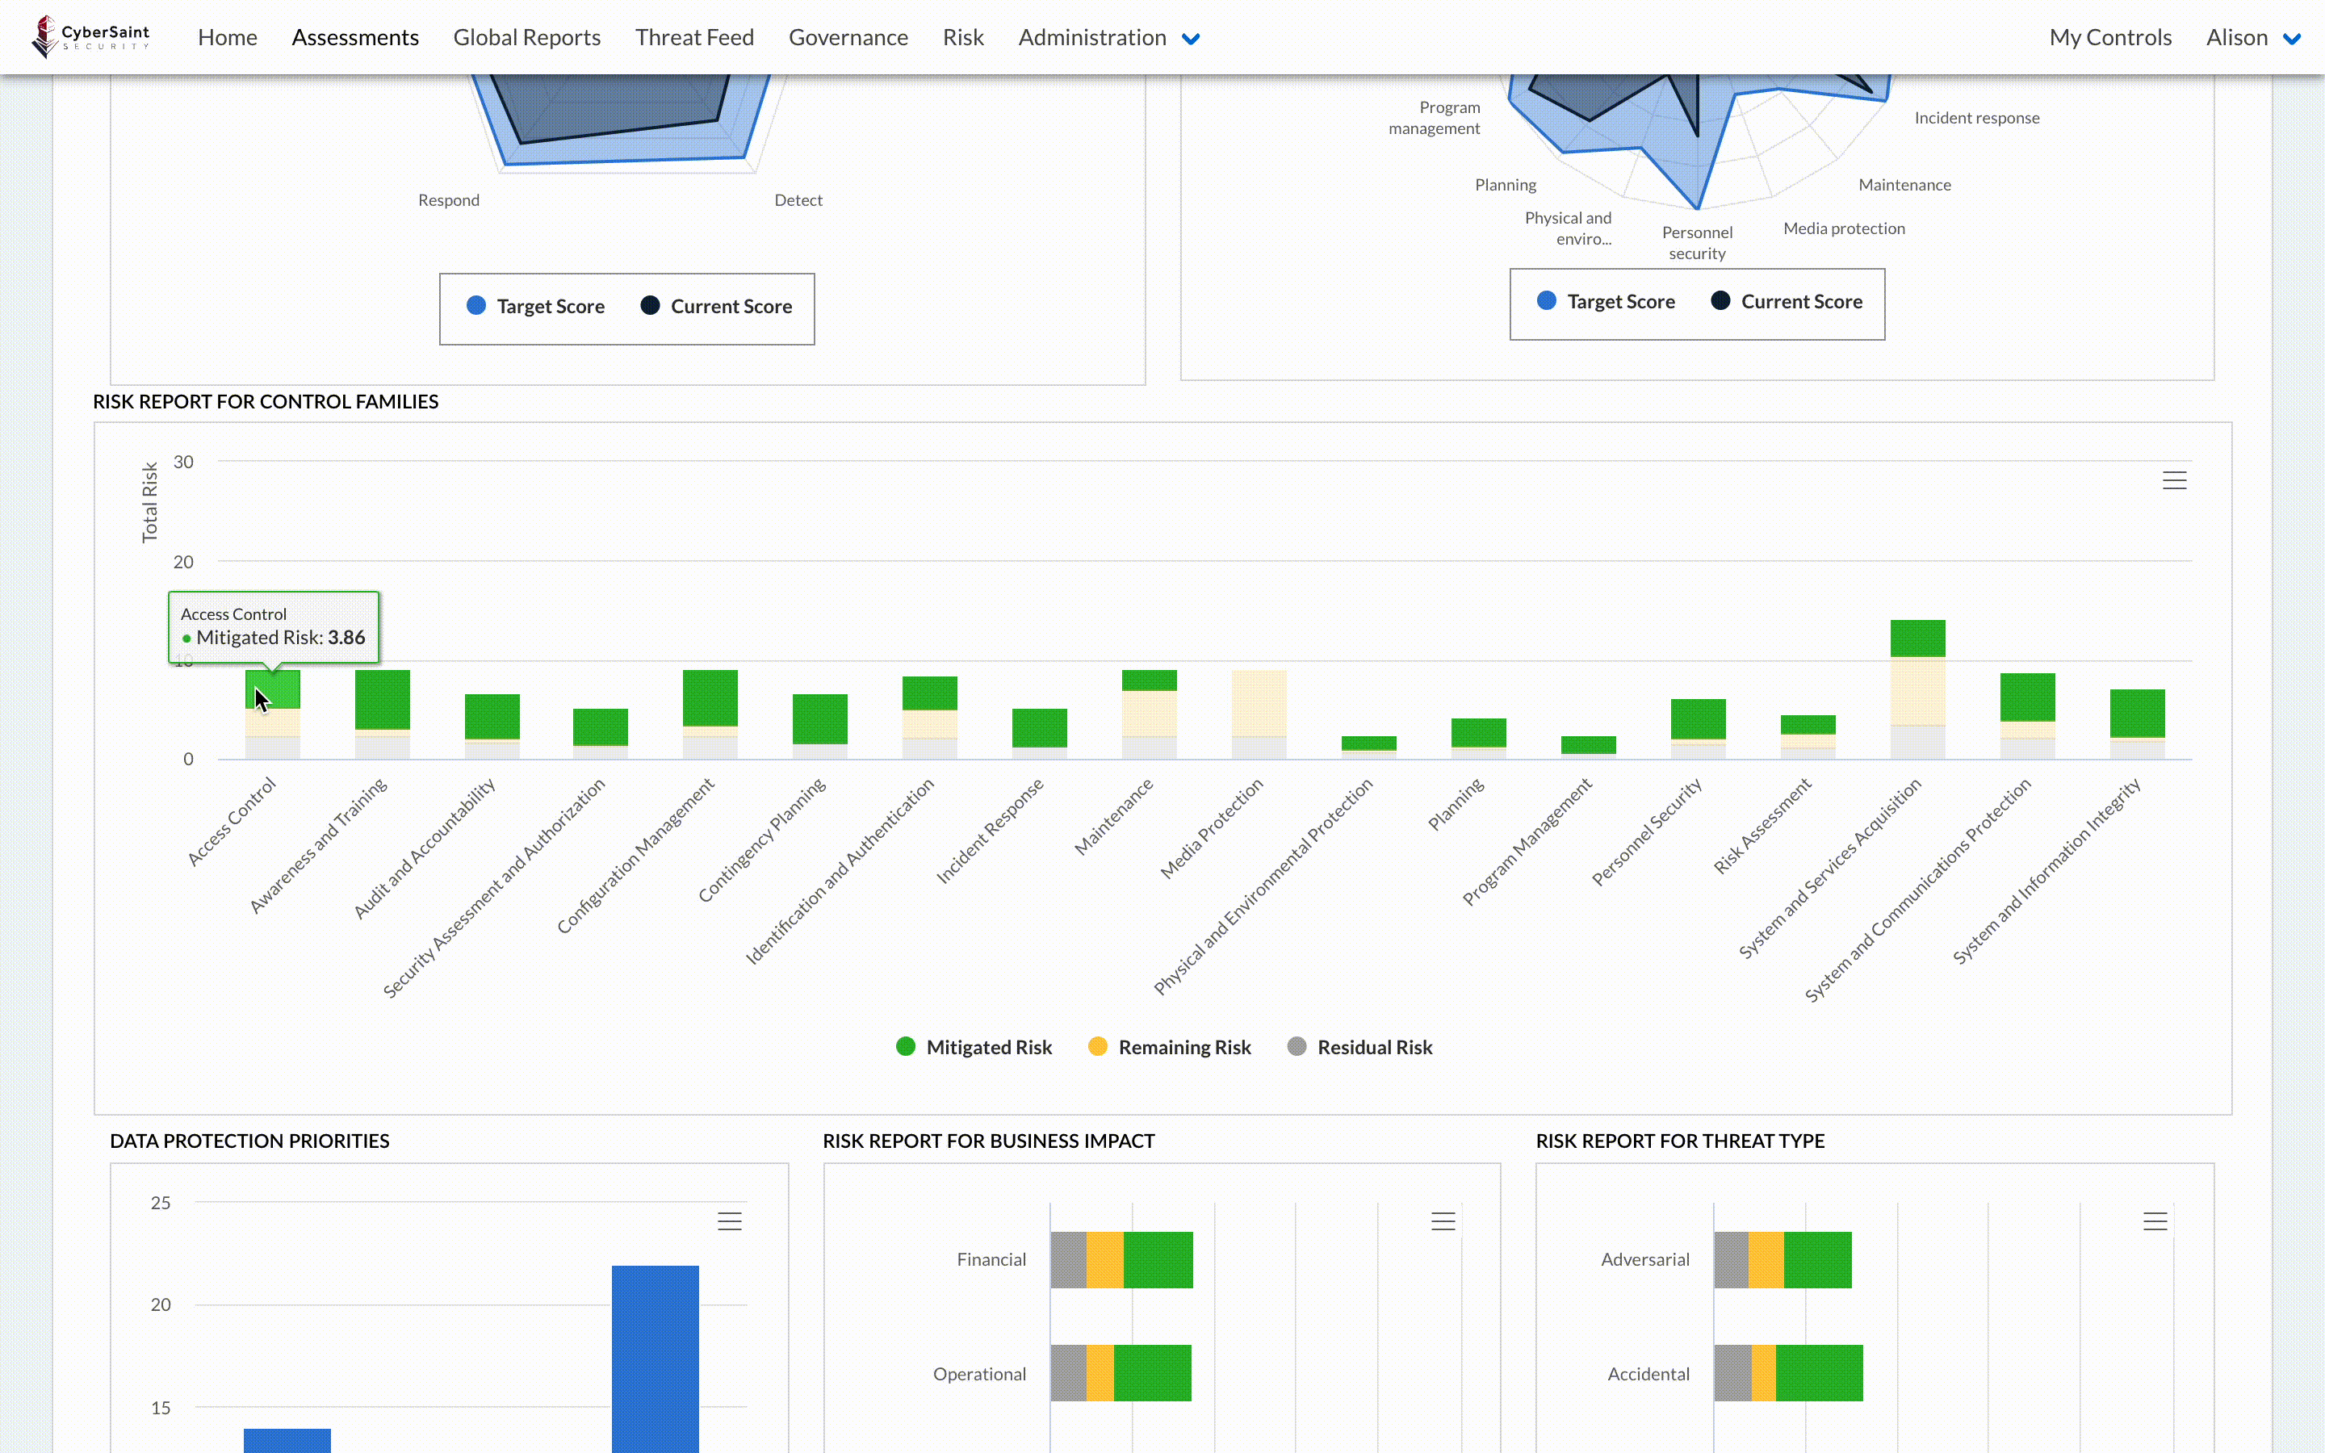
Task: Open the Risk section
Action: (962, 37)
